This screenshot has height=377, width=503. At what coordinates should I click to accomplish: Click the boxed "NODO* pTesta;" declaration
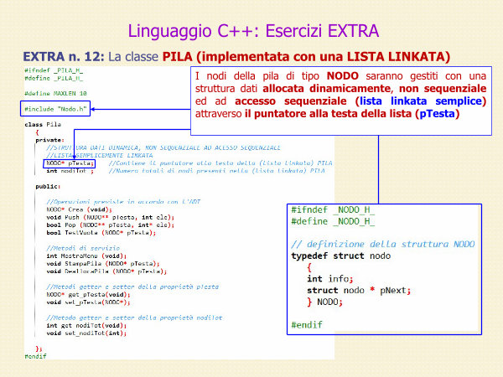coord(67,164)
